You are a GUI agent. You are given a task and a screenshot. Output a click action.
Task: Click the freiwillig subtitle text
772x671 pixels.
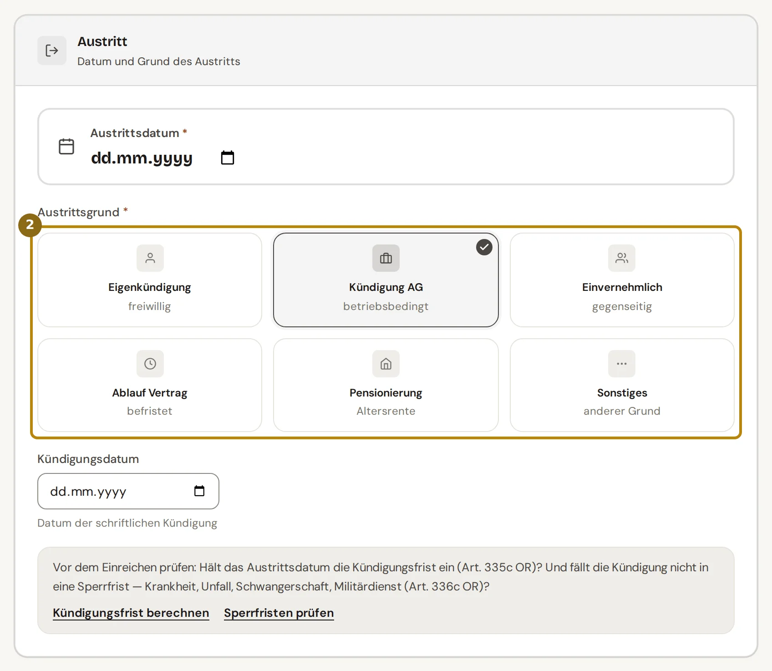point(150,306)
